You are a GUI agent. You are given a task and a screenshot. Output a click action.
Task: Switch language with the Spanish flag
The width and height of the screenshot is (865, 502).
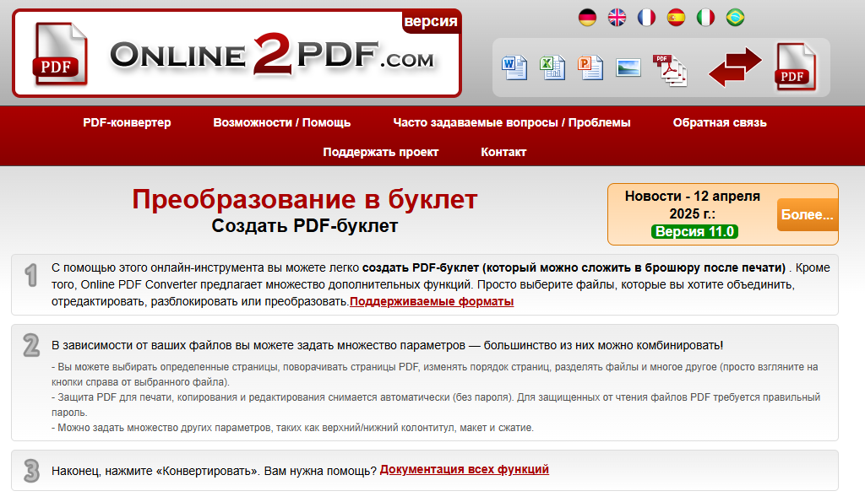click(675, 17)
